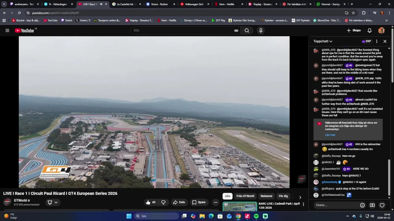The height and width of the screenshot is (221, 394).
Task: Click the Skapa create button
Action: [x=354, y=30]
